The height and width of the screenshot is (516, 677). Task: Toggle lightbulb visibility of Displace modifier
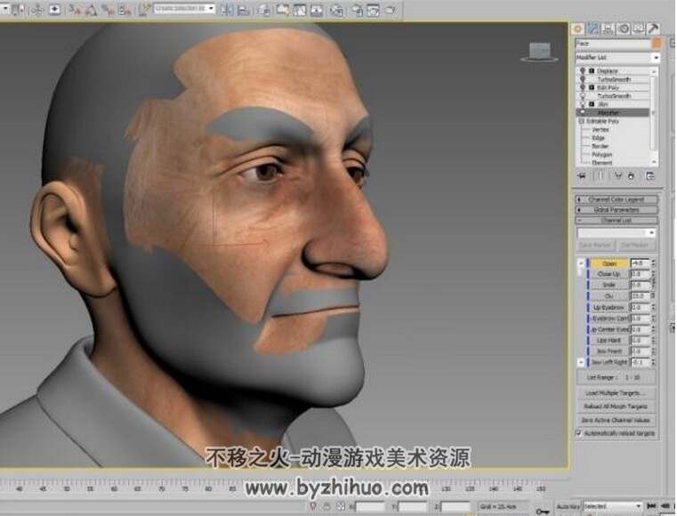(x=583, y=70)
